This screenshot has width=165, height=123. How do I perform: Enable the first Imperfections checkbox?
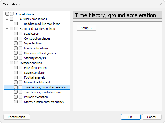tap(16, 43)
